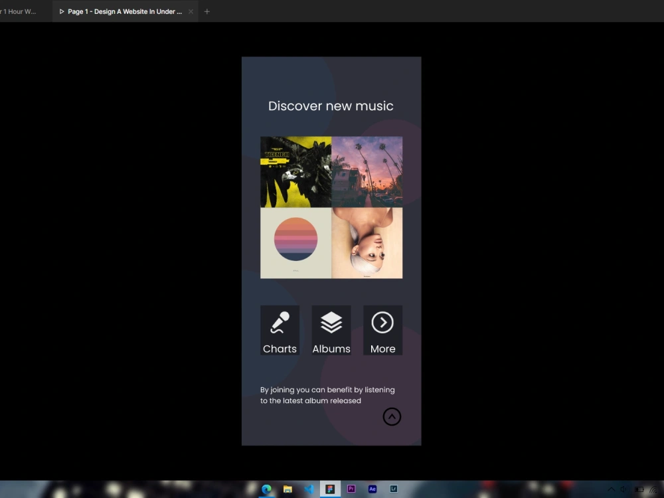The image size is (664, 498).
Task: Click the More arrow circle icon
Action: (x=382, y=323)
